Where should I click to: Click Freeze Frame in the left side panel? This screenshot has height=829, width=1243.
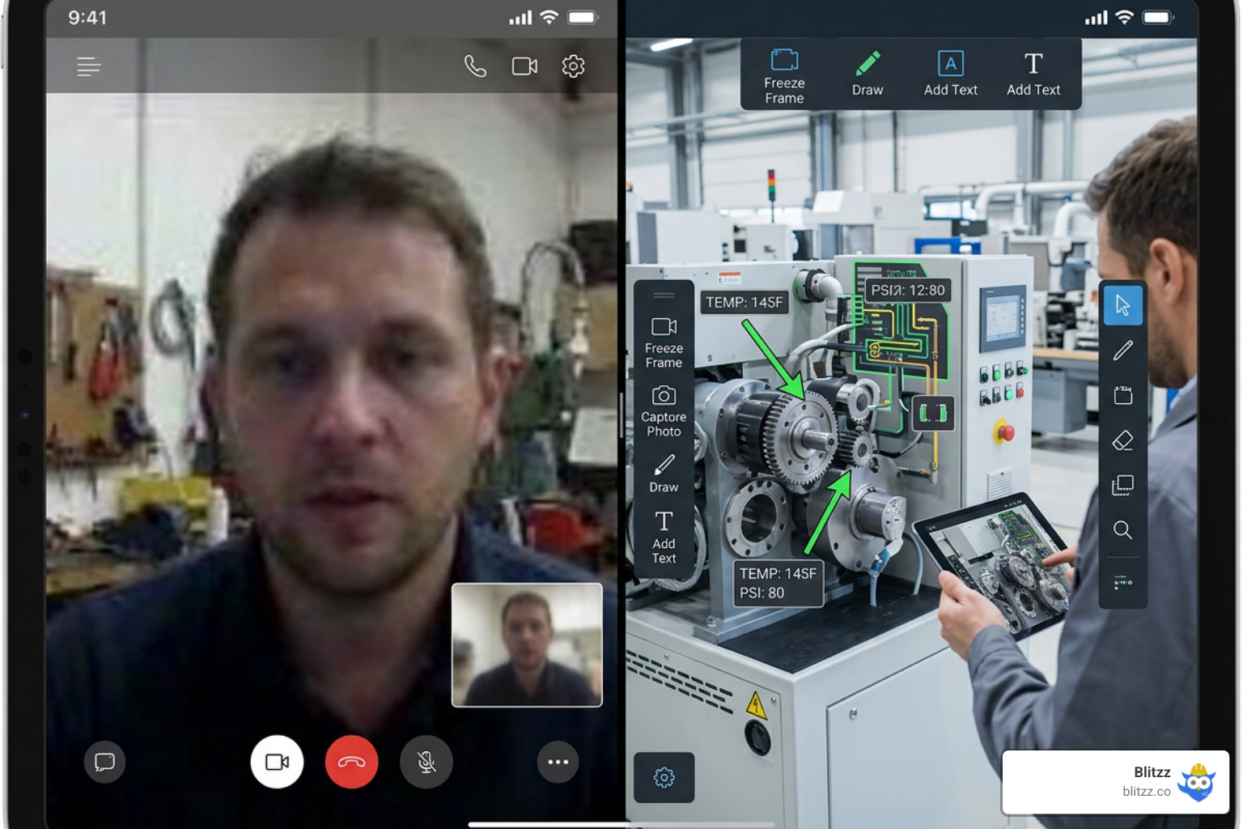(x=664, y=342)
